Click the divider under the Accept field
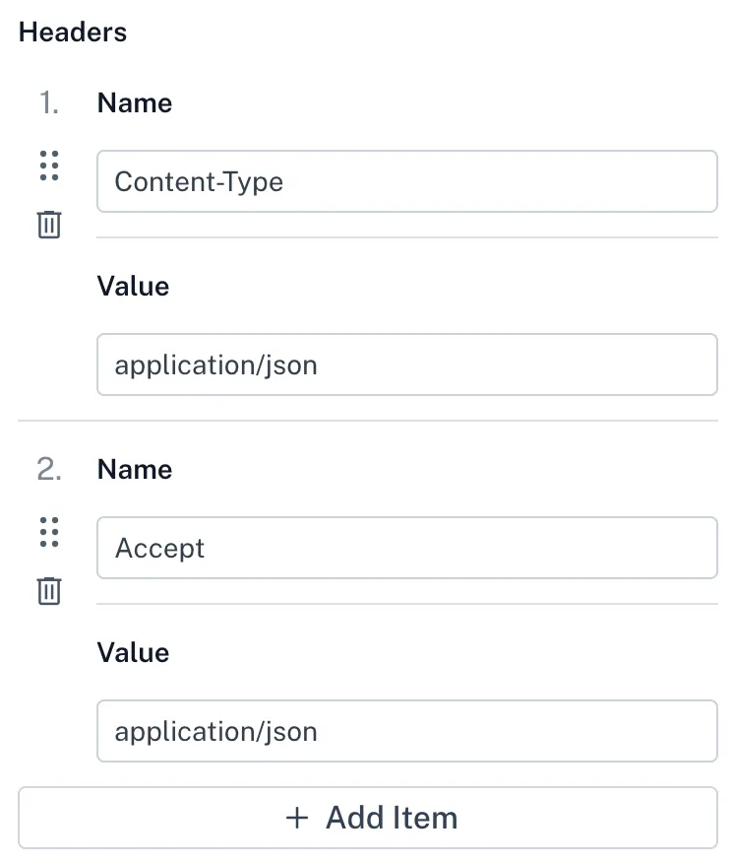Image resolution: width=732 pixels, height=861 pixels. (x=406, y=604)
